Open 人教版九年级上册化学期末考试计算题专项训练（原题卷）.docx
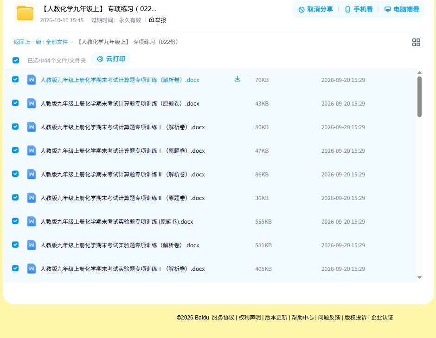The image size is (436, 338). pos(120,104)
